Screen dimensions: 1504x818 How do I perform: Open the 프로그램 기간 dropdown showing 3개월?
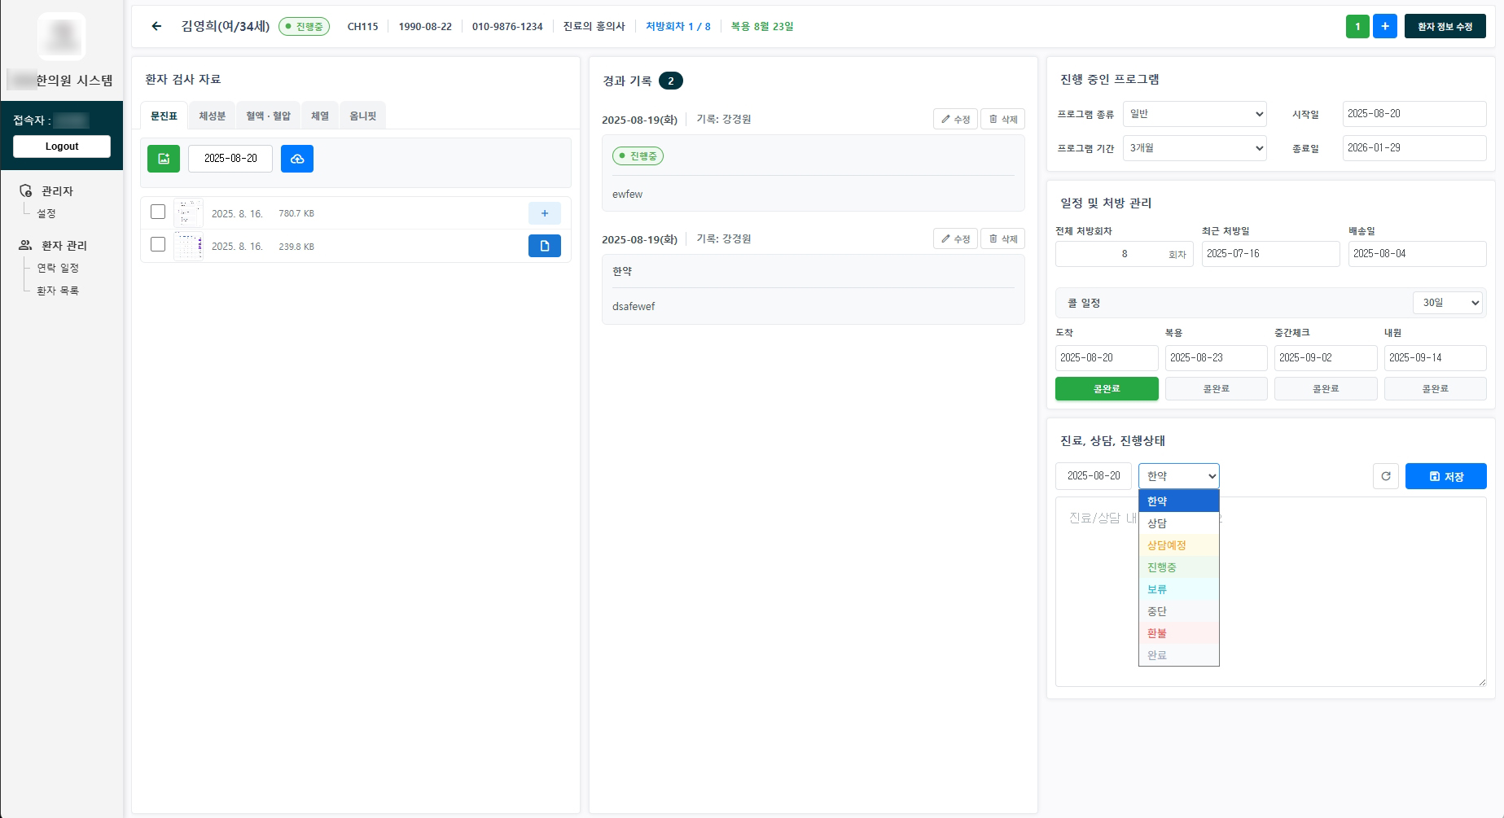tap(1194, 147)
